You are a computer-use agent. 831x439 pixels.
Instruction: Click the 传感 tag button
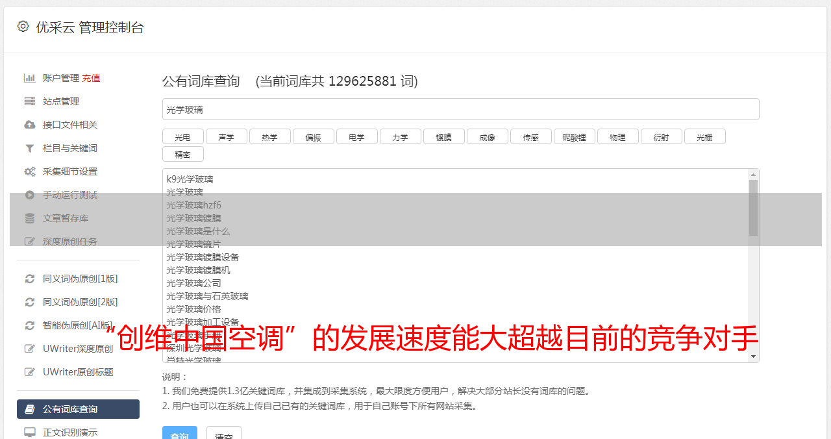[530, 137]
